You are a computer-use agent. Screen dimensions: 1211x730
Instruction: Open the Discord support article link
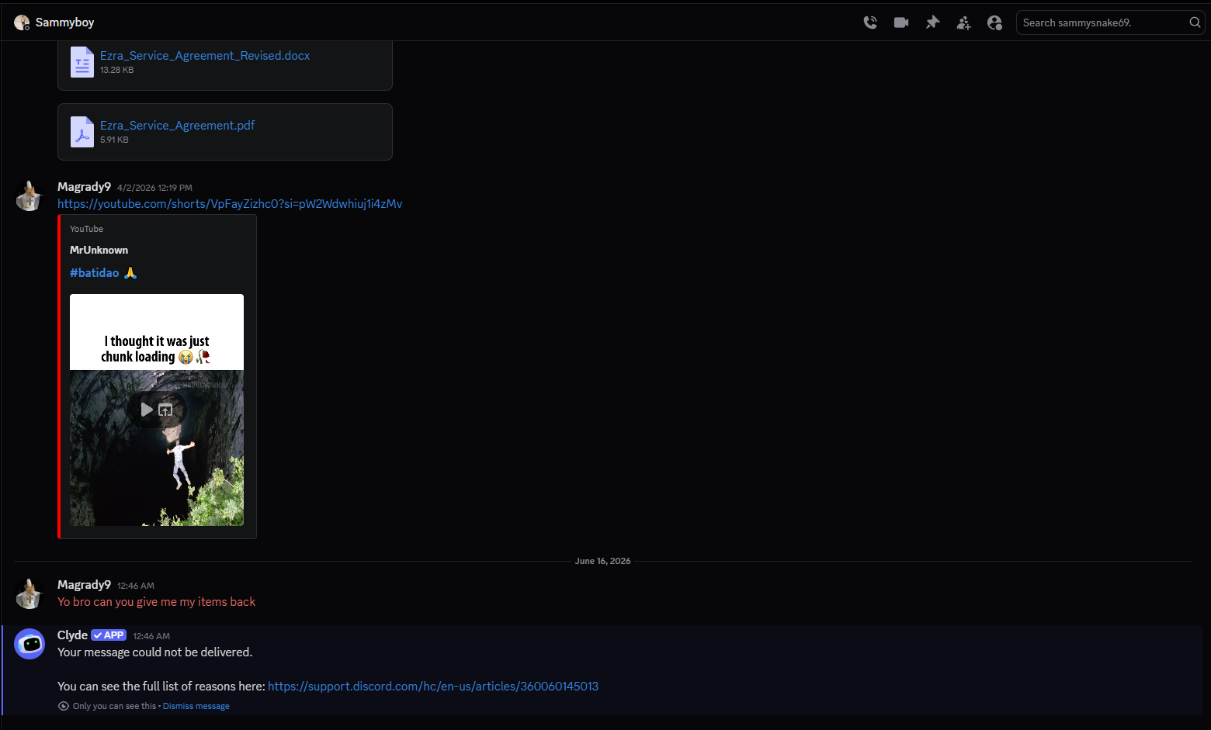433,687
